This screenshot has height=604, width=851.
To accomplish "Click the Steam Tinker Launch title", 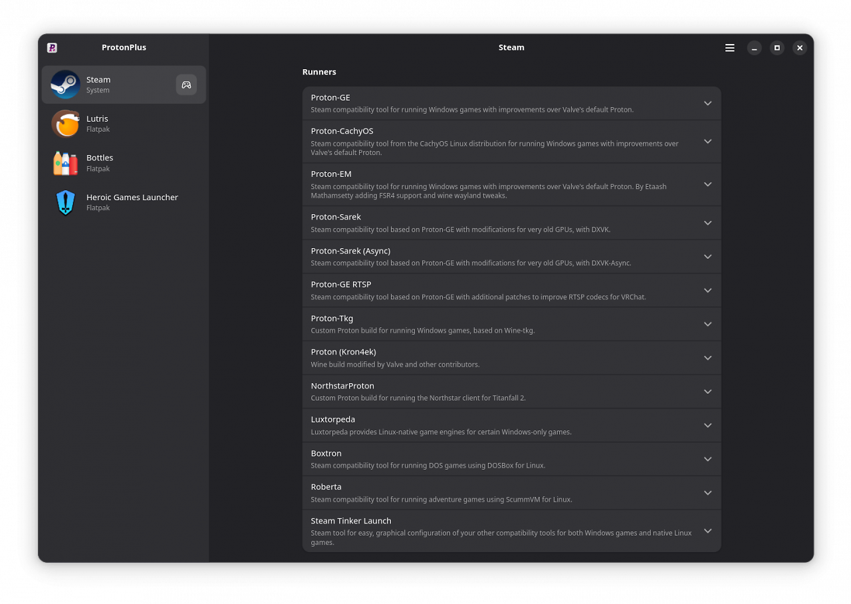I will 351,521.
